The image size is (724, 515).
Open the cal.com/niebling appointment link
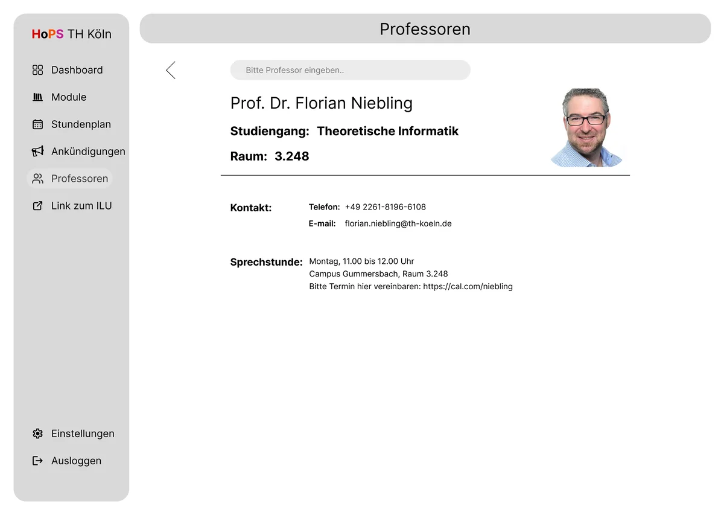(468, 286)
